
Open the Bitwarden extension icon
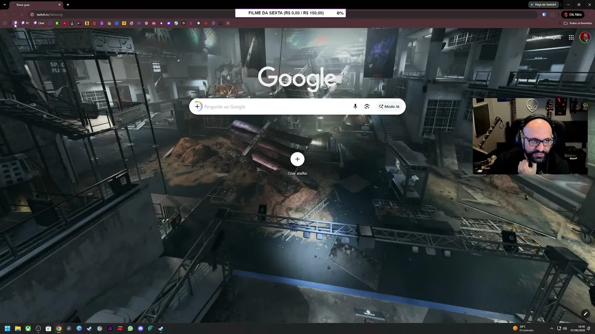(x=544, y=14)
